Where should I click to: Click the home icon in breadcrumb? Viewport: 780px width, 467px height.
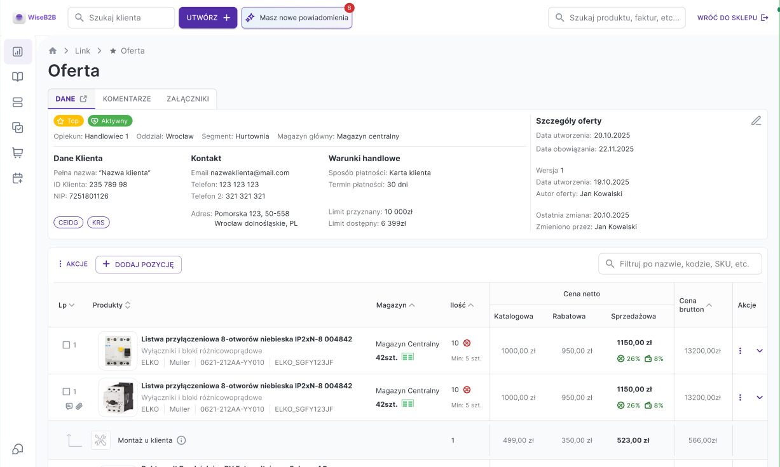[x=53, y=51]
